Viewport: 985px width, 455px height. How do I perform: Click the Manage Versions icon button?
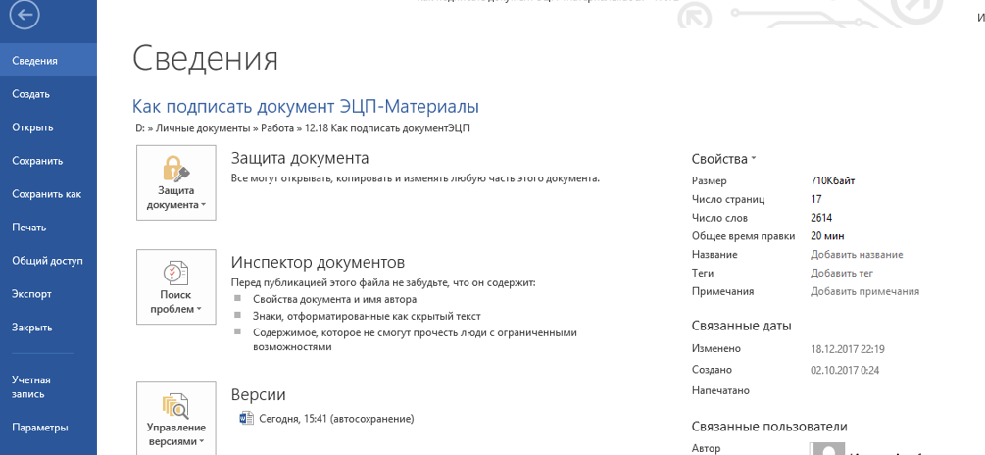click(x=175, y=404)
